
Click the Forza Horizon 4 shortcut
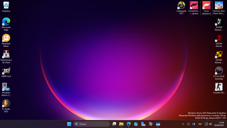206,5
